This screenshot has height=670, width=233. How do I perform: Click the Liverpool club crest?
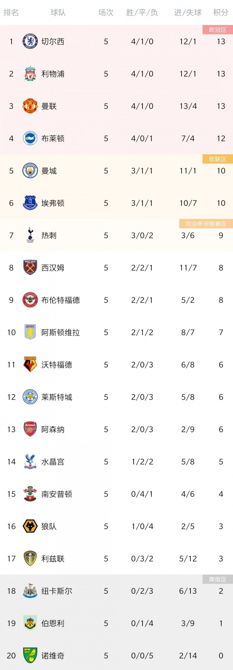30,74
